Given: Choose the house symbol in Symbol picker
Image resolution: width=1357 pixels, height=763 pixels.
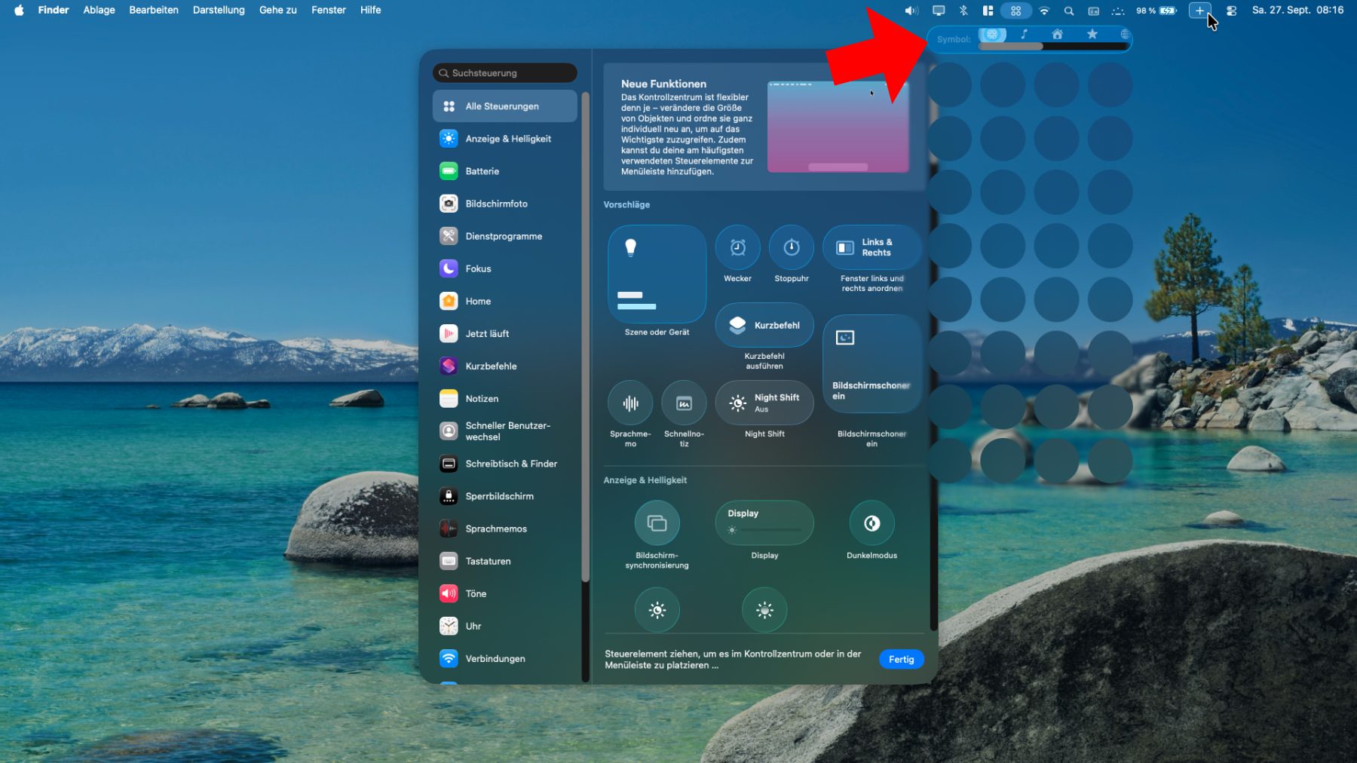Looking at the screenshot, I should (x=1057, y=34).
